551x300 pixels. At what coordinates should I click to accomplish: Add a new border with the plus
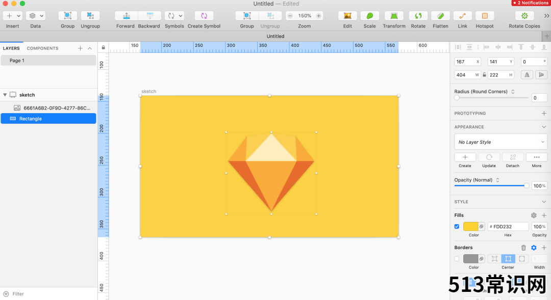(544, 248)
